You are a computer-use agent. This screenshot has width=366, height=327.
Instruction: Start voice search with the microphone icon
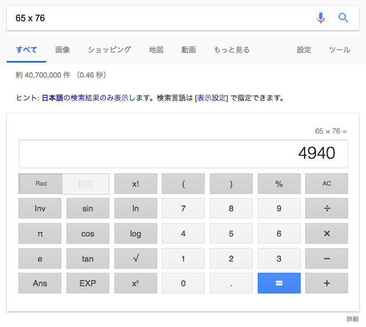321,18
